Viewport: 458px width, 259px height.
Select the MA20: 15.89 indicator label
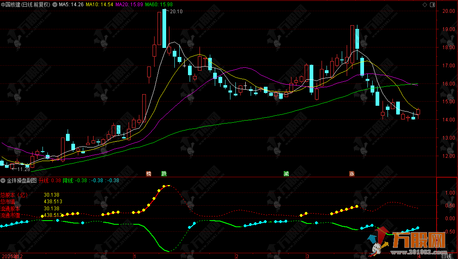129,5
